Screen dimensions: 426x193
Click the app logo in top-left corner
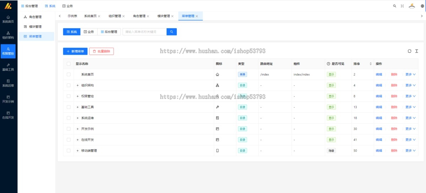pyautogui.click(x=8, y=6)
